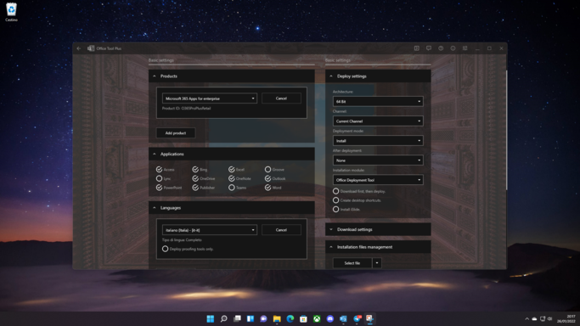Open the settings sliders icon in the title bar
The height and width of the screenshot is (326, 580).
click(465, 48)
